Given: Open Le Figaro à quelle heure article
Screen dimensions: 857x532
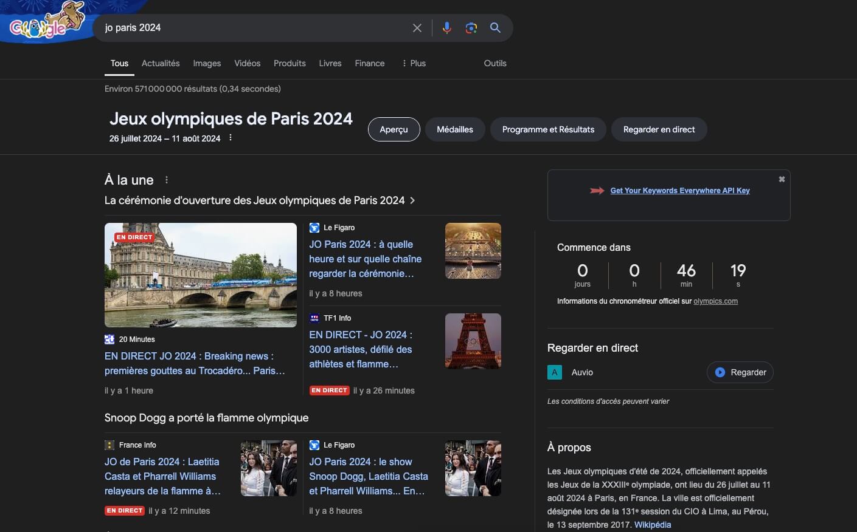Looking at the screenshot, I should click(366, 259).
